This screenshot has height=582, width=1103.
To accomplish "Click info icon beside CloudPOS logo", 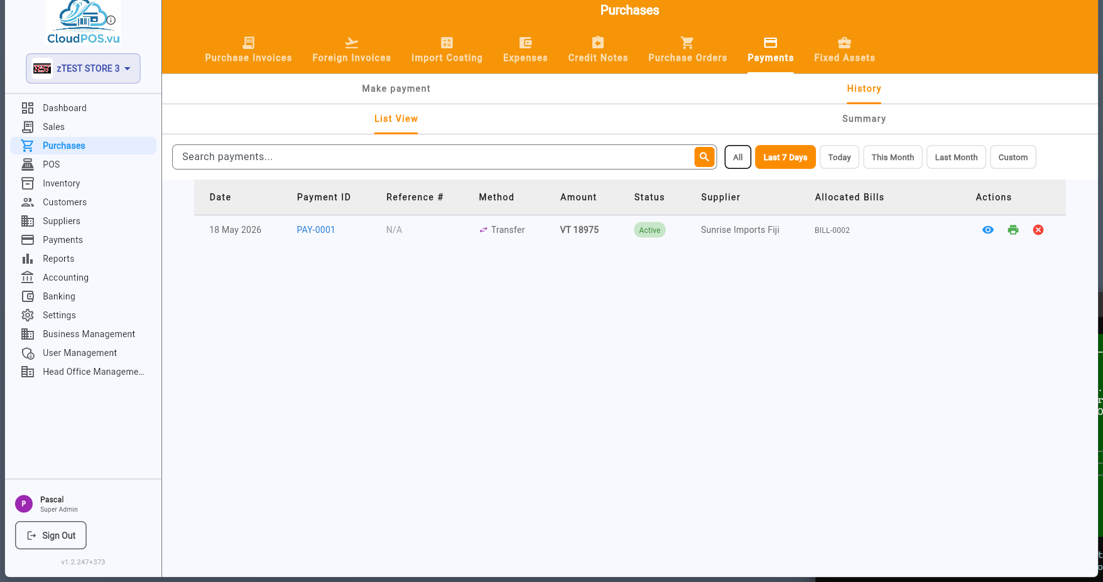I will [x=111, y=20].
